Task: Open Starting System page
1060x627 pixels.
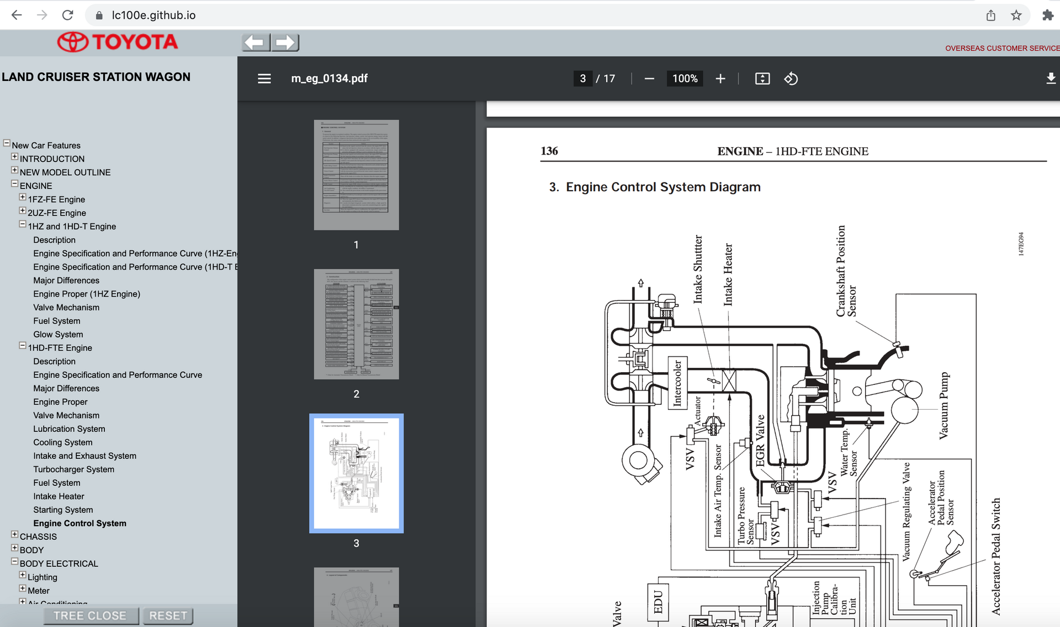Action: [63, 510]
